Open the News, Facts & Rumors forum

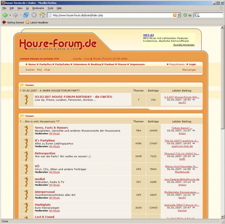click(51, 128)
